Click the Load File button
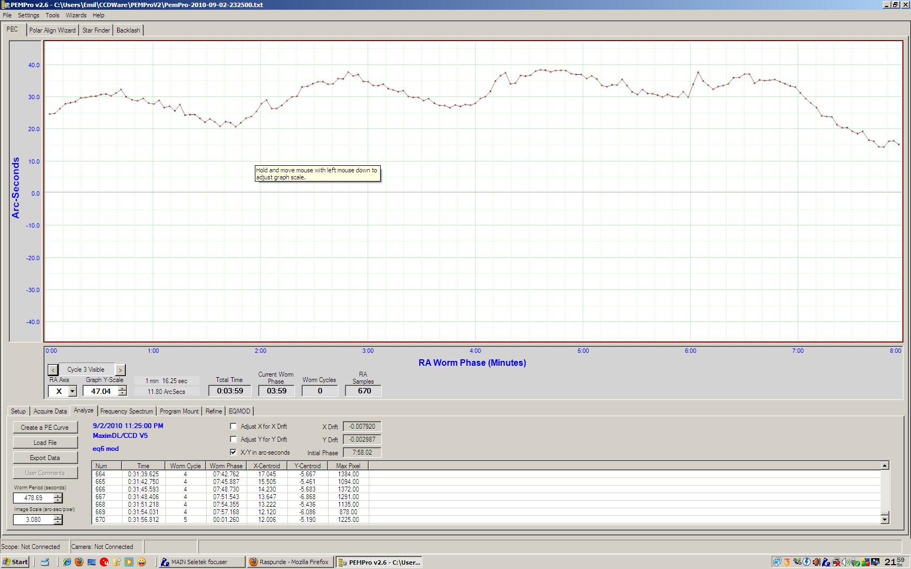Screen dimensions: 911x569 click(x=45, y=442)
